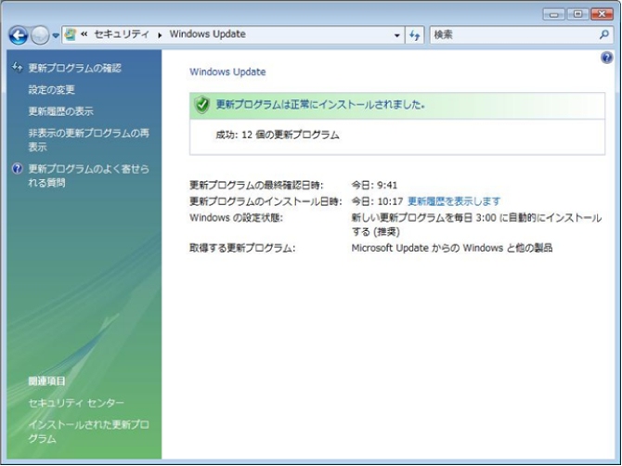Viewport: 622px width, 466px height.
Task: Click the 更新履歴を表示します link
Action: [454, 201]
